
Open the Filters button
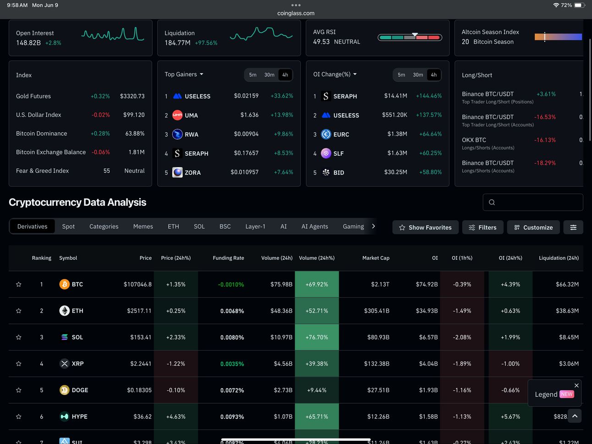(x=482, y=227)
